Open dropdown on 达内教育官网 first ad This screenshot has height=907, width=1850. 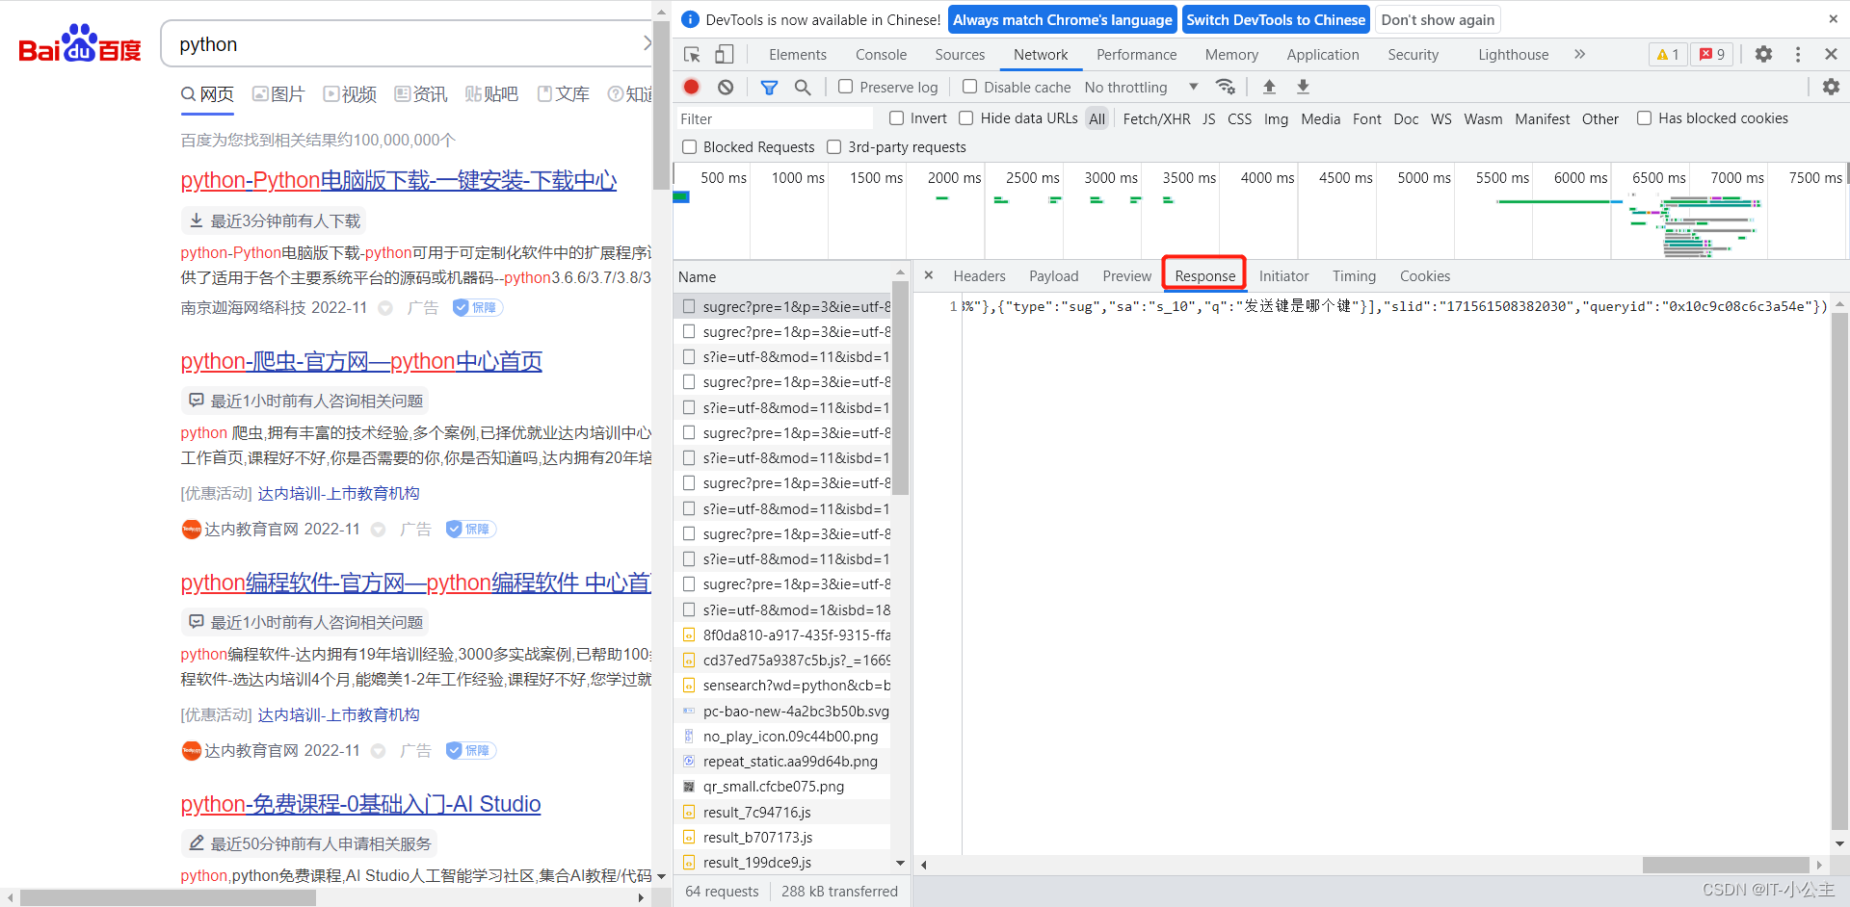pos(378,530)
